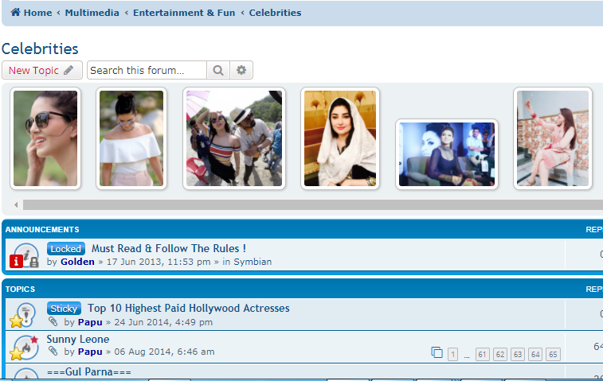Open Must Read & Follow The Rules topic

point(169,248)
